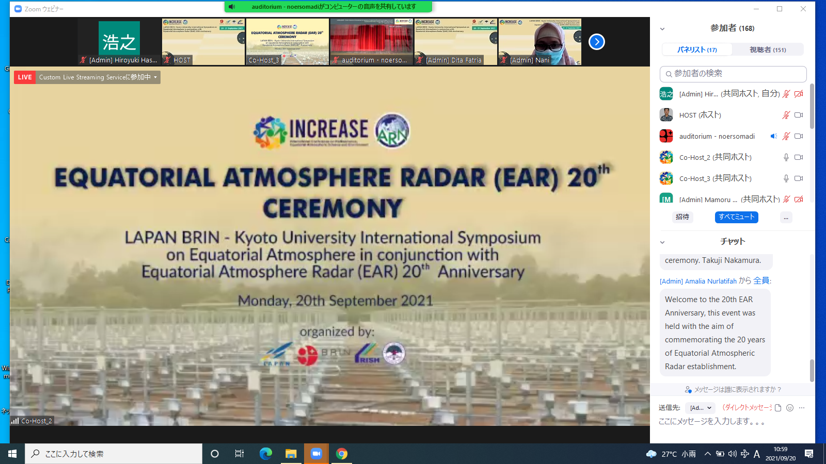Click the chat message input field

coord(733,422)
